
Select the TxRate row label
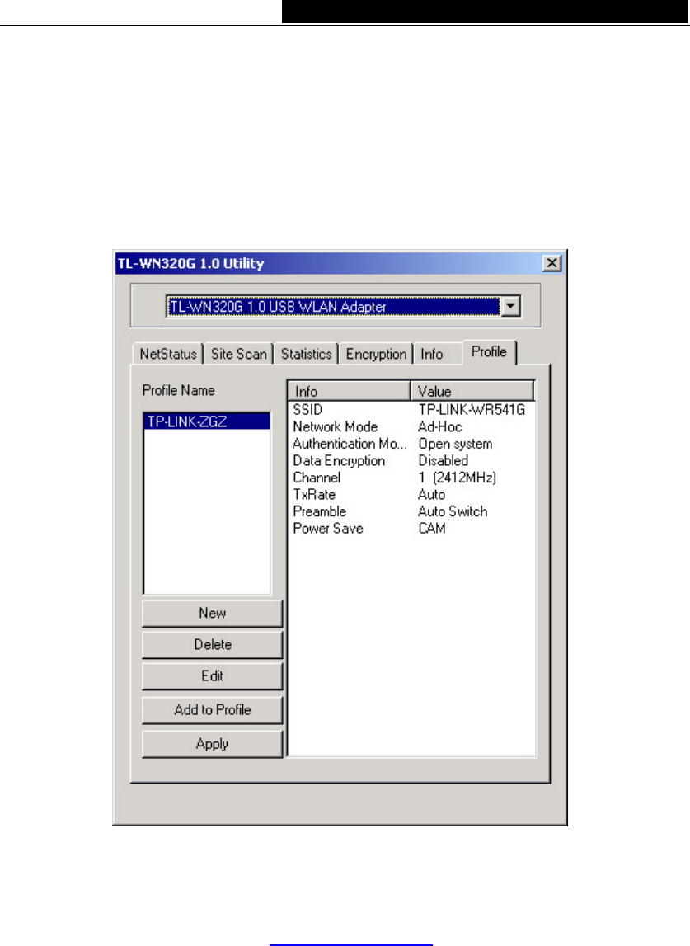click(314, 494)
